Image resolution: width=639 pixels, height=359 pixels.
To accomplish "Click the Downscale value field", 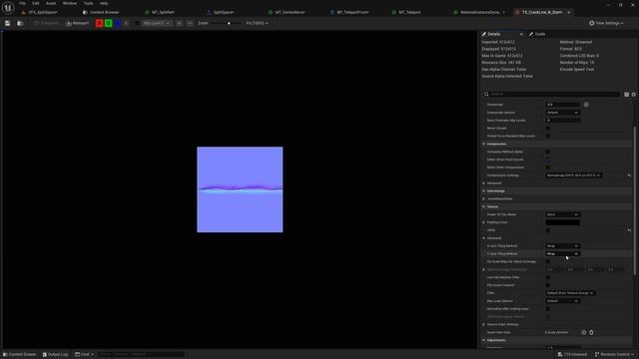I will (563, 105).
